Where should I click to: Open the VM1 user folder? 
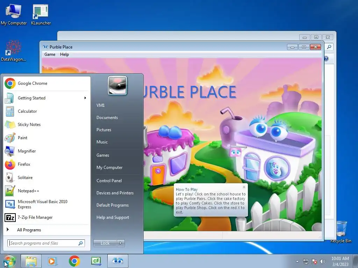tap(117, 105)
